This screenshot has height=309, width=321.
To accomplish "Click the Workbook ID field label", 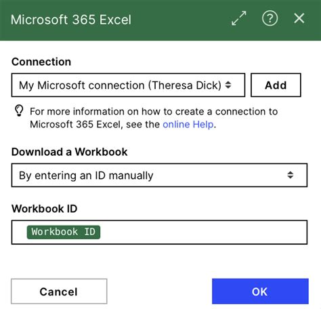I will pos(44,209).
